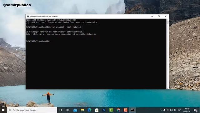The image size is (200, 113).
Task: Expand hidden system tray icons chevron
Action: (161, 110)
